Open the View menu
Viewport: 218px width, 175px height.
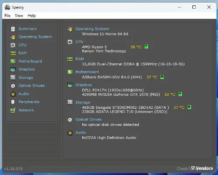point(19,16)
